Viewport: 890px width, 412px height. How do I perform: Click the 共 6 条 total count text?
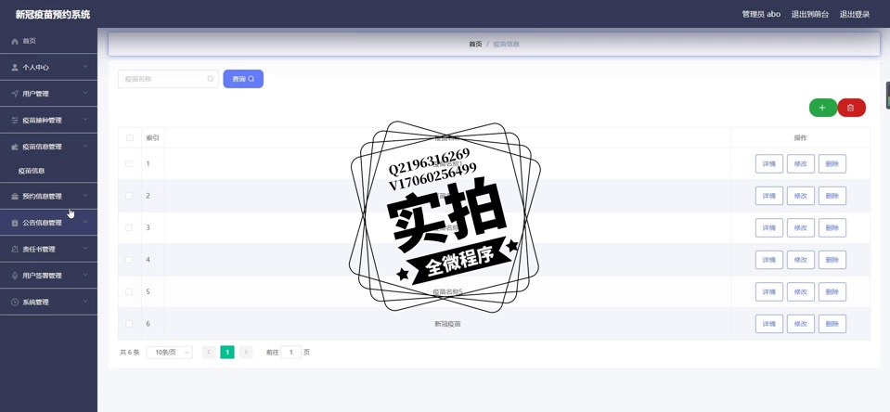pos(129,352)
